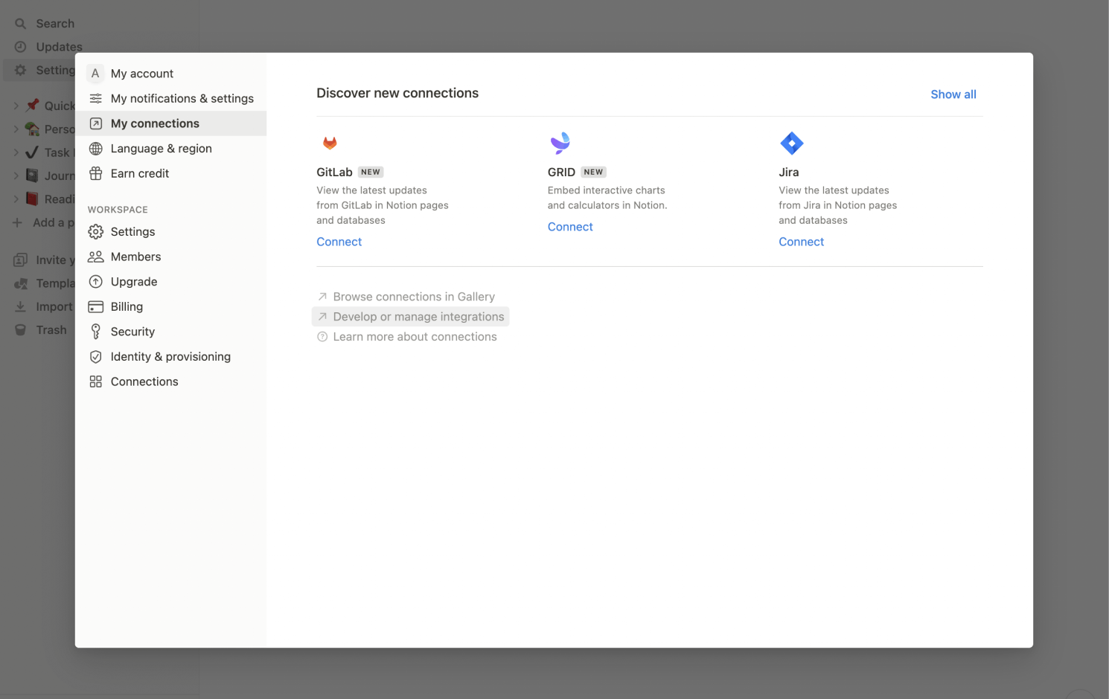Click the Add a page plus icon

pos(17,222)
